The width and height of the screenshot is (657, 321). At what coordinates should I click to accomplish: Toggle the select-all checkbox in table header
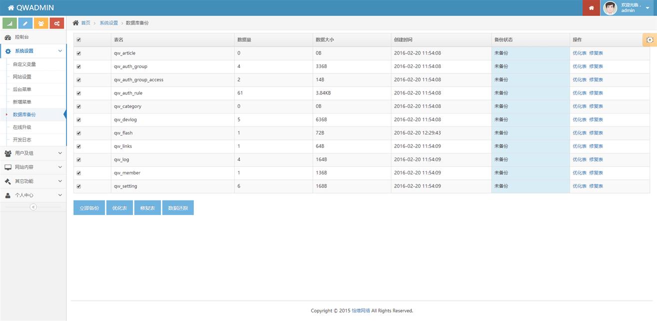pos(79,40)
